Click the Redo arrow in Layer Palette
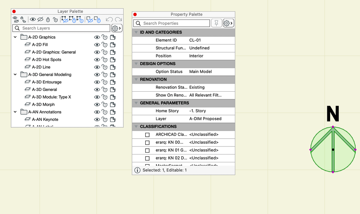 118,19
